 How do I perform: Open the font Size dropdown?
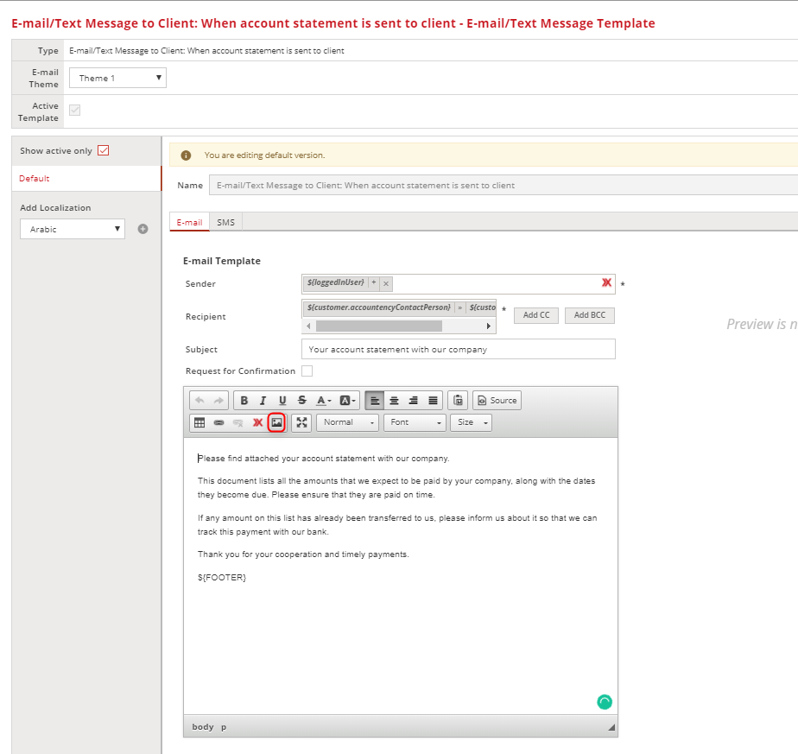[472, 422]
